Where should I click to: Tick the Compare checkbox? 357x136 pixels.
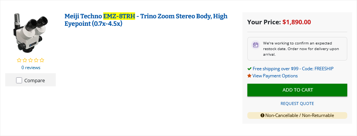[19, 80]
